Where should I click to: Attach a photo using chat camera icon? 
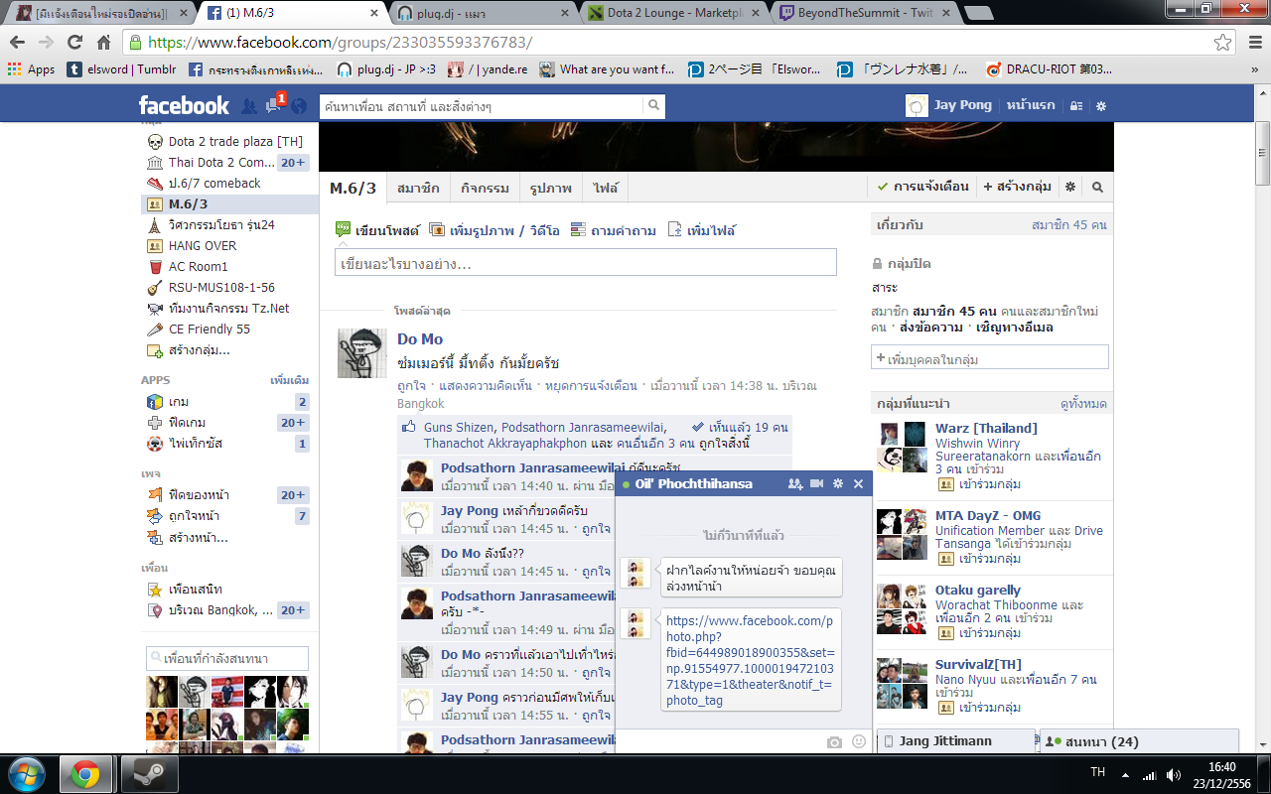(x=835, y=741)
